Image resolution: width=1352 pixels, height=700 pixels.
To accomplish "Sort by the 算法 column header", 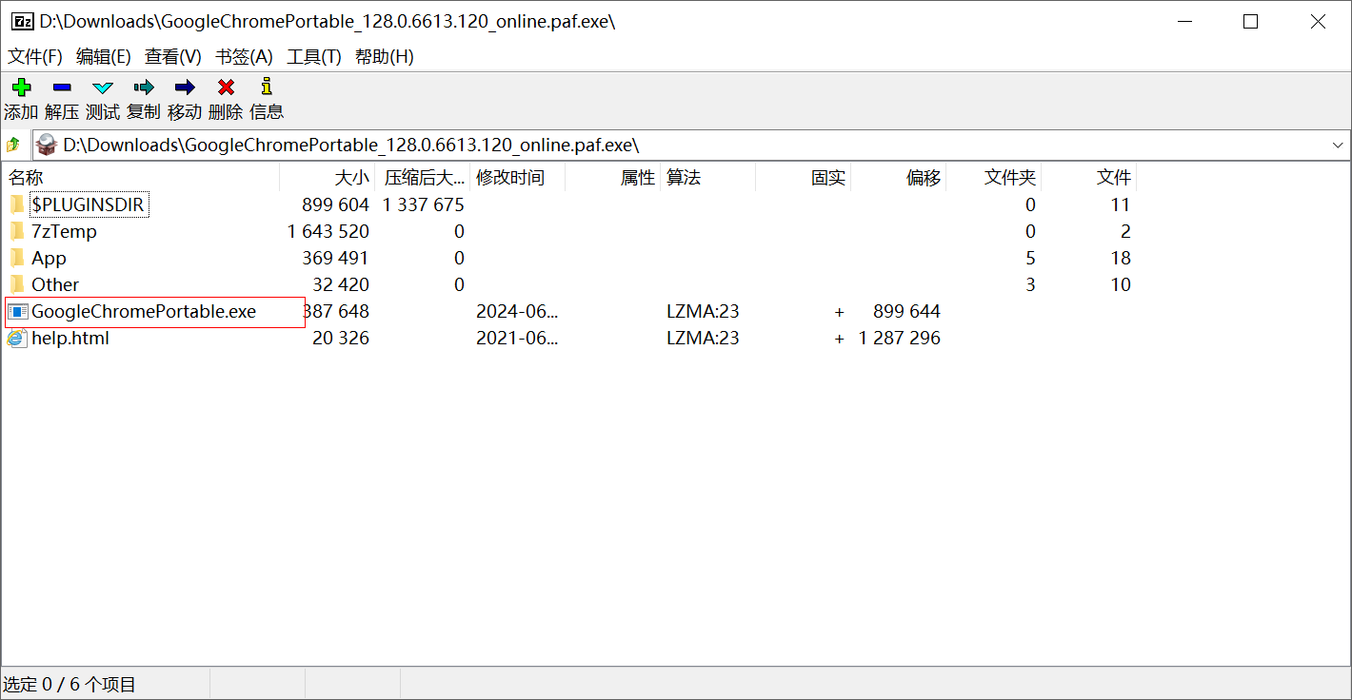I will click(x=707, y=178).
